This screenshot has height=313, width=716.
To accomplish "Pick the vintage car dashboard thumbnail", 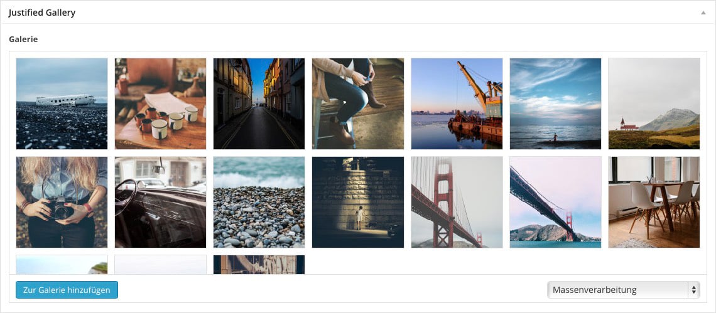I will 160,202.
